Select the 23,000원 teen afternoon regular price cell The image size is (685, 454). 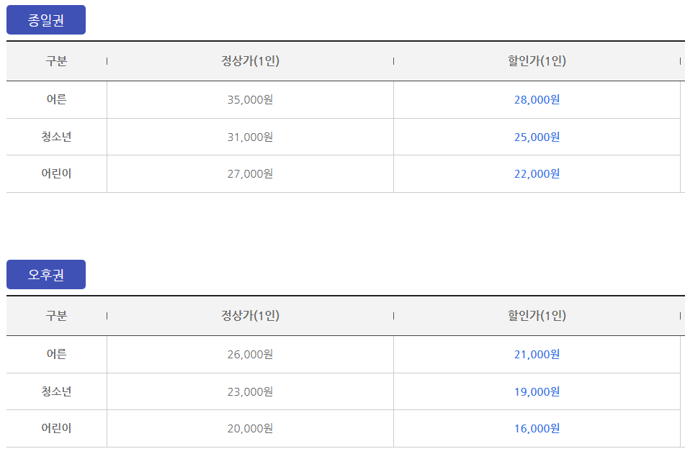click(x=250, y=391)
